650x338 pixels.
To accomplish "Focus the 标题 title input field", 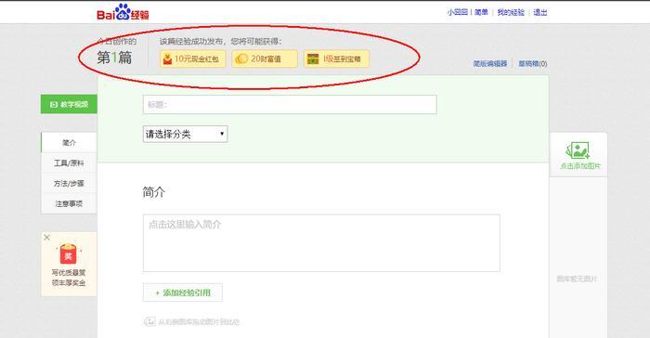I will point(290,105).
